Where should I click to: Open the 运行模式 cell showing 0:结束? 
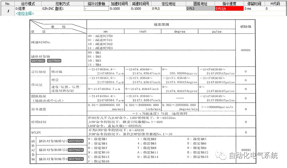(28, 9)
